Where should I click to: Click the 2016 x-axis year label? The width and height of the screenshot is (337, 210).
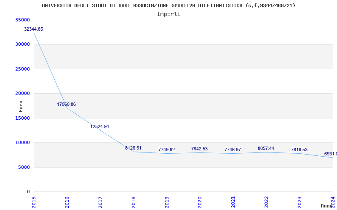pos(67,202)
